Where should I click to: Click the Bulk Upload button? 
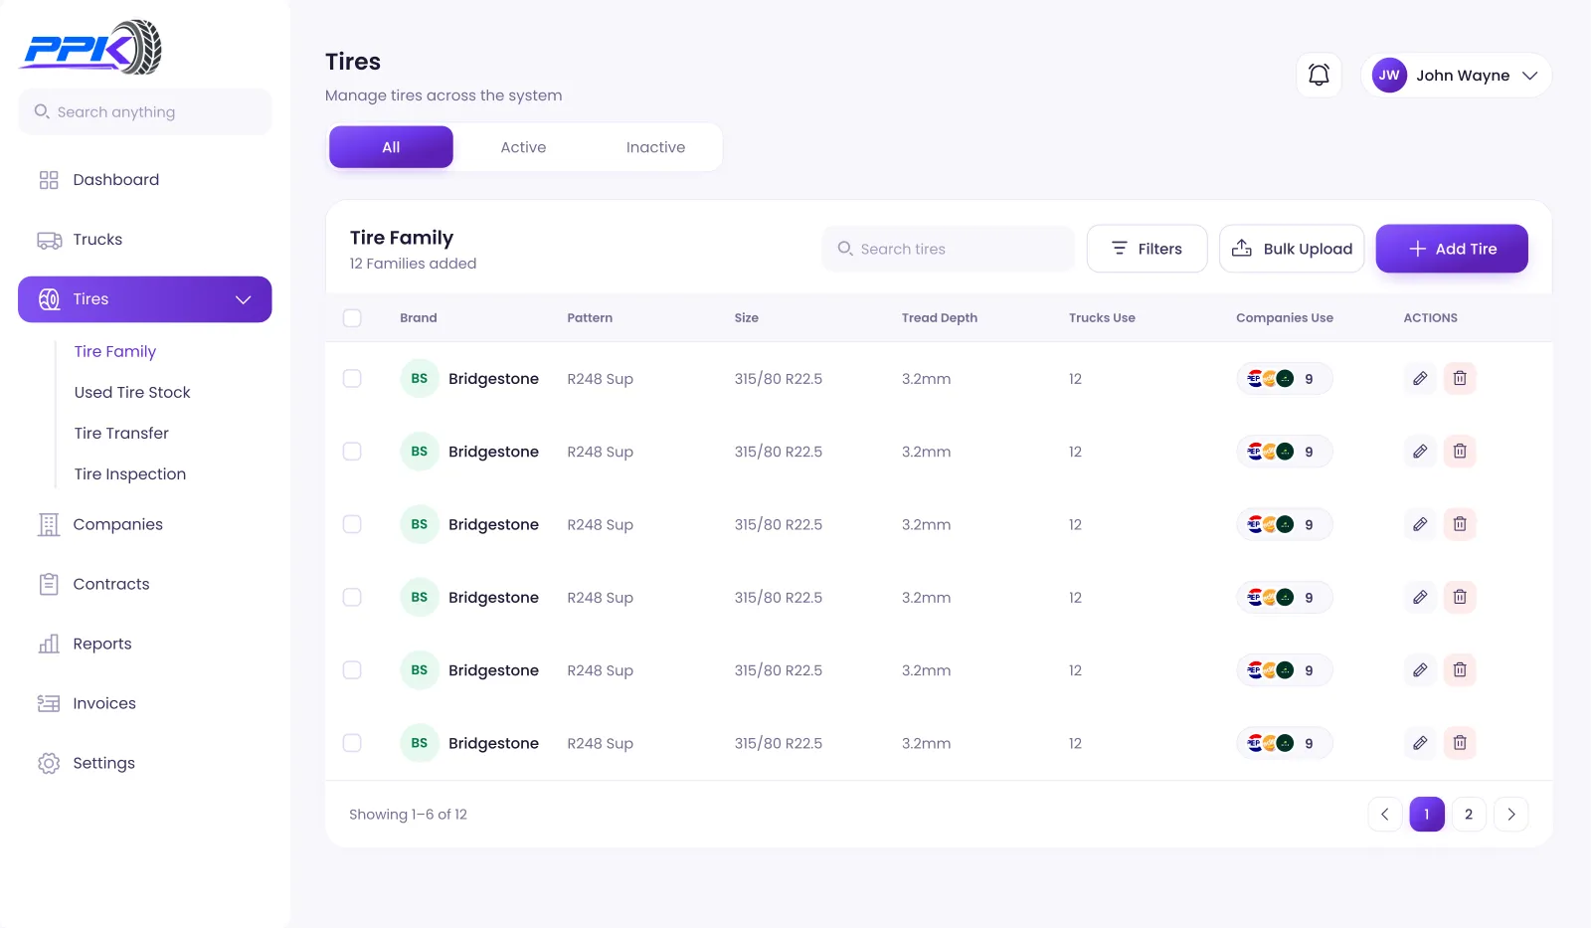1292,249
